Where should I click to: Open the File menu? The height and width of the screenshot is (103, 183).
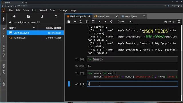pos(11,11)
